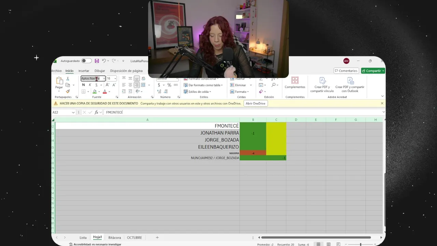This screenshot has width=437, height=246.
Task: Switch to the Insertar ribbon tab
Action: point(84,71)
